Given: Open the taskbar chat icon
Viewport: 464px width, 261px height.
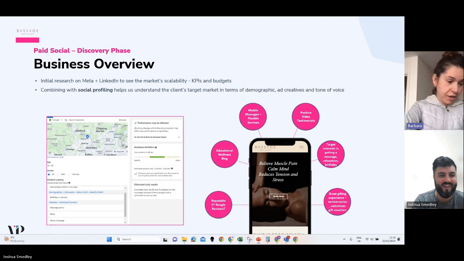Looking at the screenshot, I should pos(175,239).
